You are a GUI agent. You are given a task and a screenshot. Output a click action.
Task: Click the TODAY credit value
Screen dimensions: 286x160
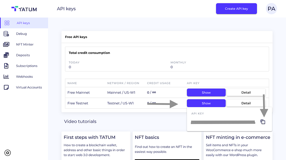coord(70,67)
